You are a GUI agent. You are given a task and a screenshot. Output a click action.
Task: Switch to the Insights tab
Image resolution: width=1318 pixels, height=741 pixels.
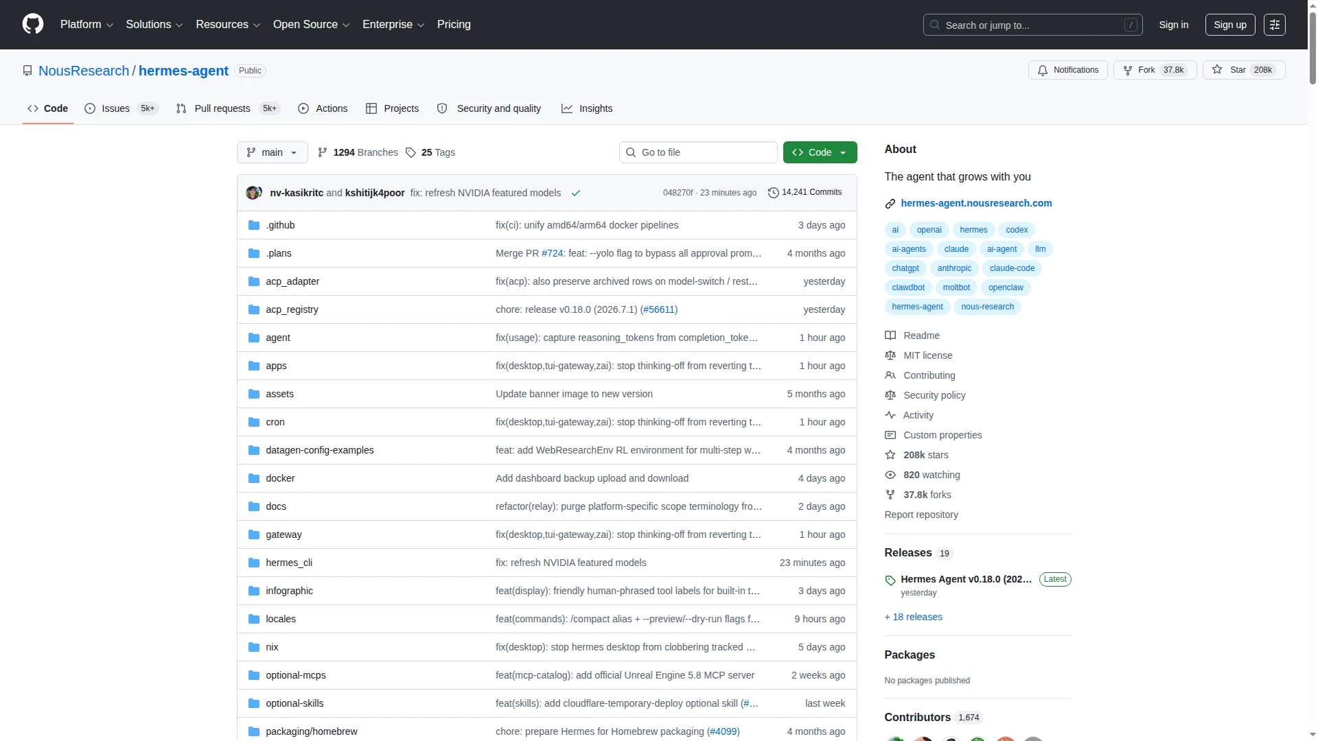[x=587, y=108]
